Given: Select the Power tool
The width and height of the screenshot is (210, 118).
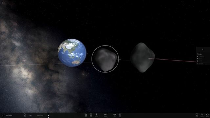Looking at the screenshot, I should point(96,115).
